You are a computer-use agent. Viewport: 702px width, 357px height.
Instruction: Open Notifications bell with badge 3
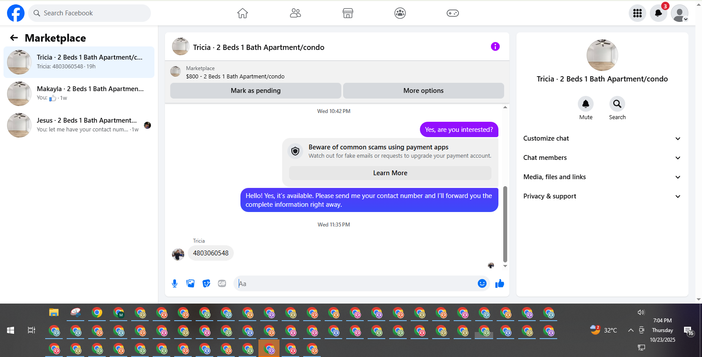[x=659, y=13]
